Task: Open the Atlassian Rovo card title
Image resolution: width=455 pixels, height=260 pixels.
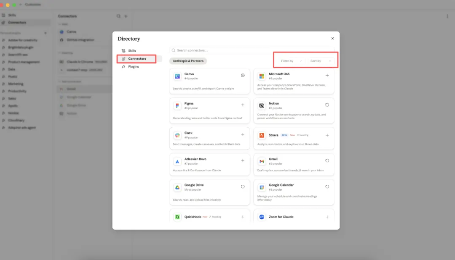Action: click(x=195, y=159)
